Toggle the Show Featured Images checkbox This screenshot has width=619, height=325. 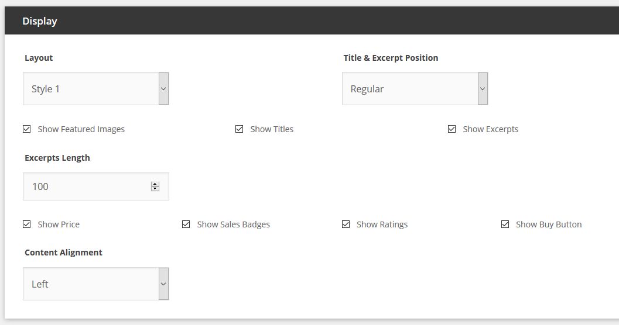(x=27, y=129)
